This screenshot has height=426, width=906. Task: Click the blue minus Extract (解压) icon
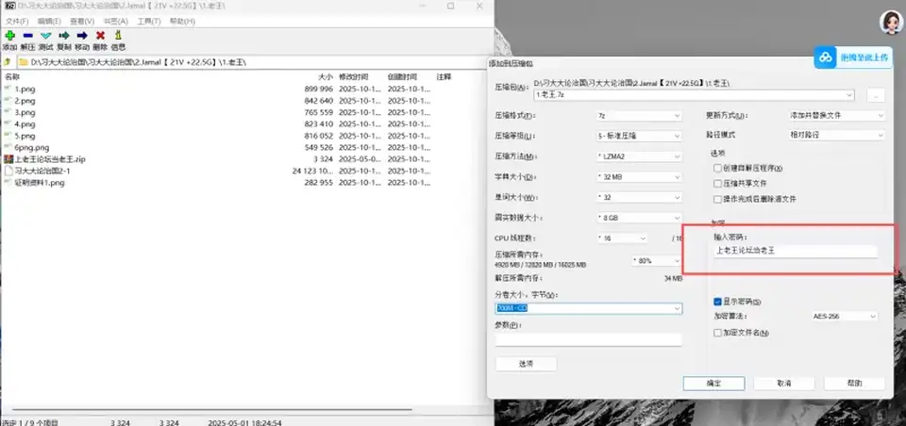[27, 36]
